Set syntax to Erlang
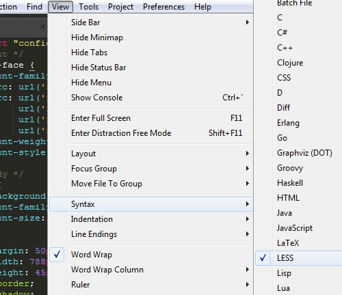 tap(299, 123)
